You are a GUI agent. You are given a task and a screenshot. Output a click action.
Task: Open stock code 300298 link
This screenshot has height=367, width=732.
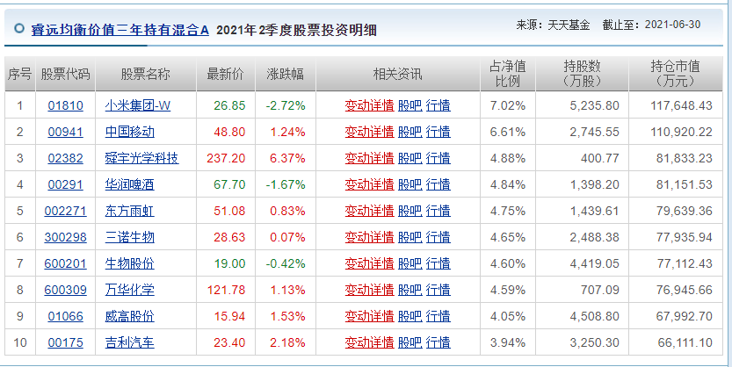click(65, 237)
